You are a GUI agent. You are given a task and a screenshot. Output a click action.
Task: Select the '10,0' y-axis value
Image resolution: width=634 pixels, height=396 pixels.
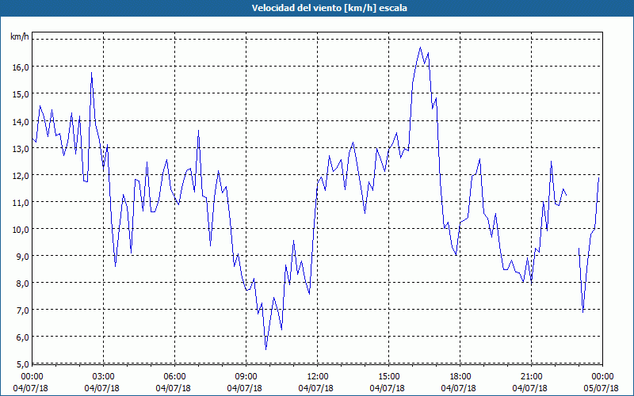click(x=21, y=229)
